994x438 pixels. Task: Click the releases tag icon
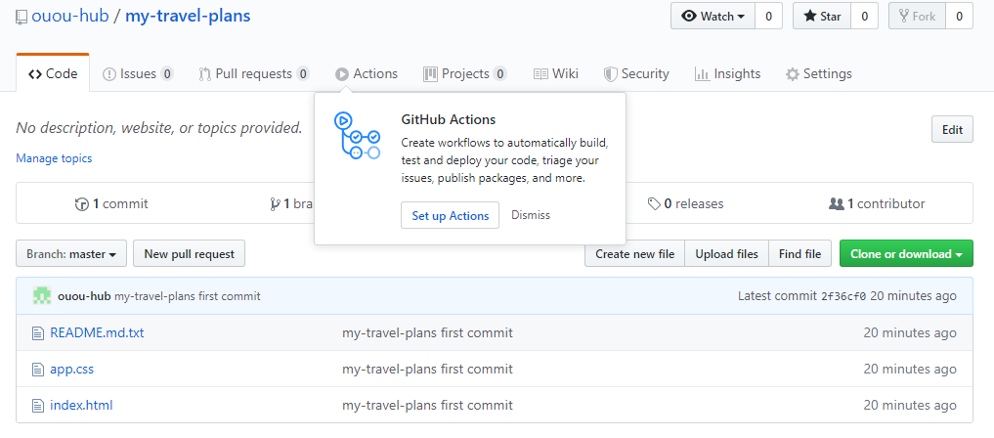click(x=654, y=204)
